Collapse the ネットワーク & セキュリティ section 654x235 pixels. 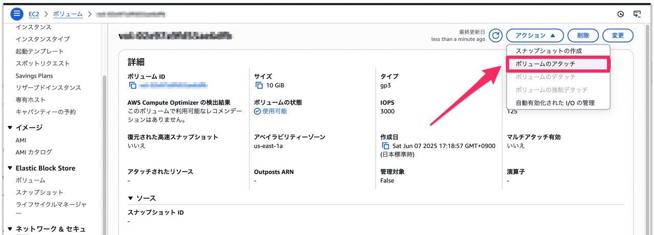click(10, 229)
